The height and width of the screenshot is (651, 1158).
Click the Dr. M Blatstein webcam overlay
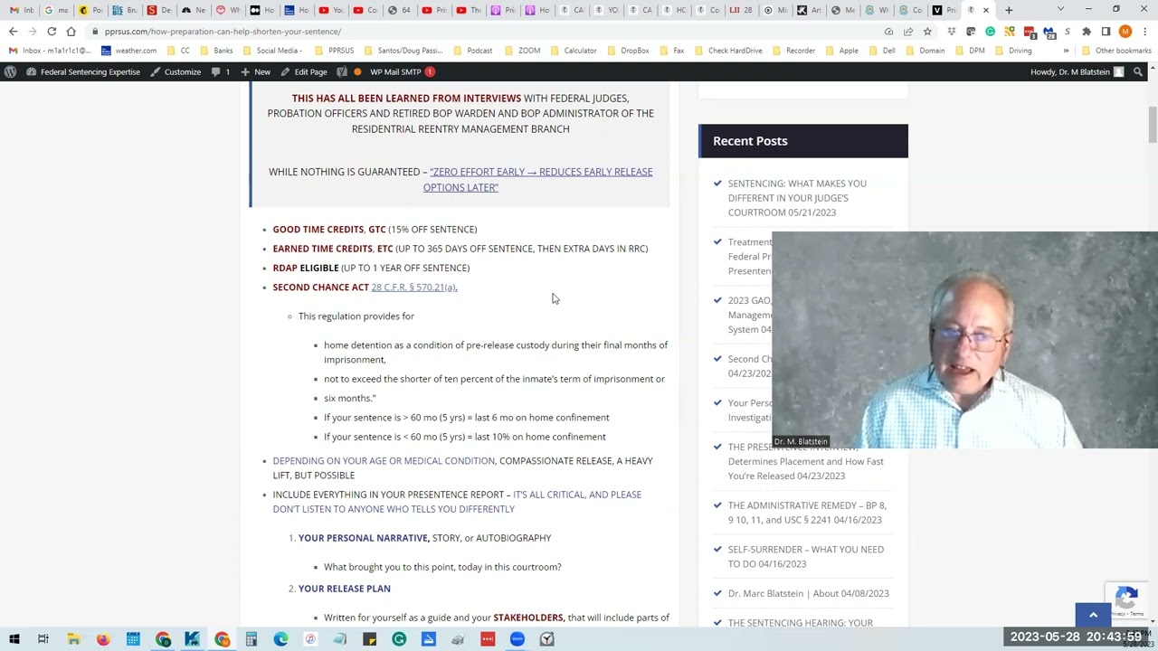coord(964,340)
